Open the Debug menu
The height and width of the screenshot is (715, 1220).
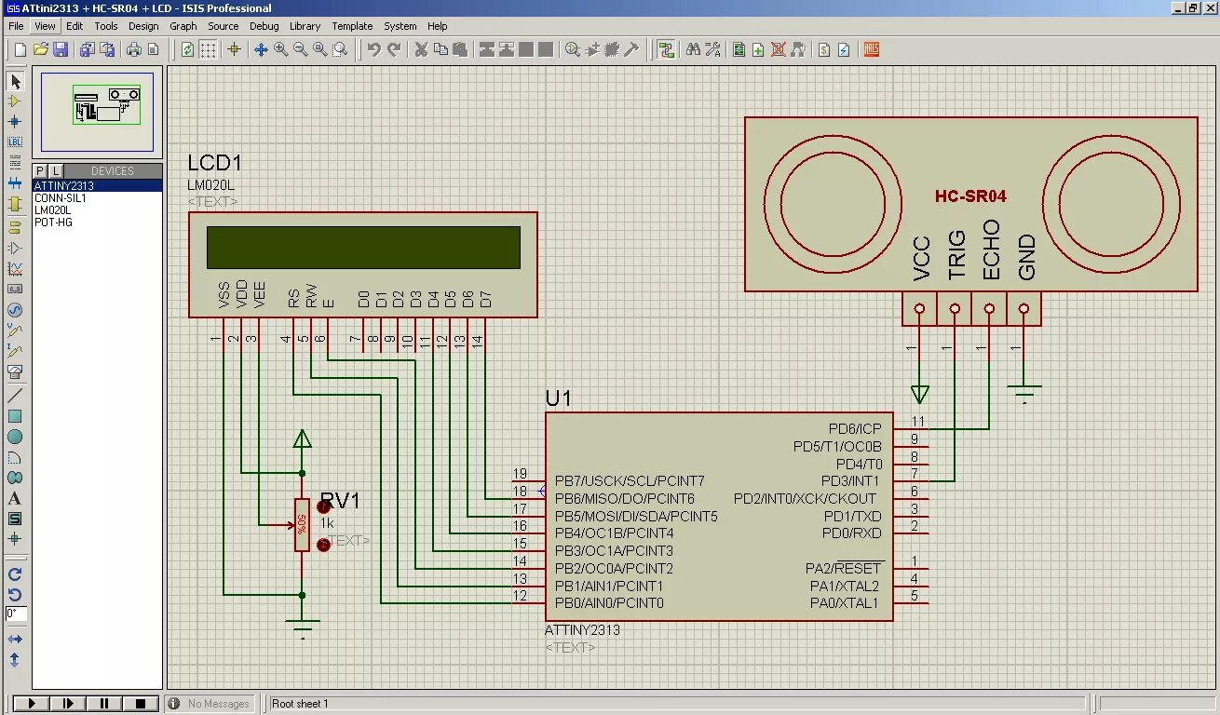pyautogui.click(x=264, y=26)
